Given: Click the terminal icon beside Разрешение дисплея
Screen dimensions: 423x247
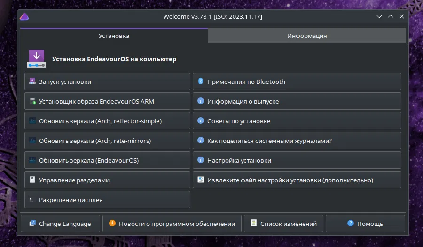Looking at the screenshot, I should pos(32,200).
